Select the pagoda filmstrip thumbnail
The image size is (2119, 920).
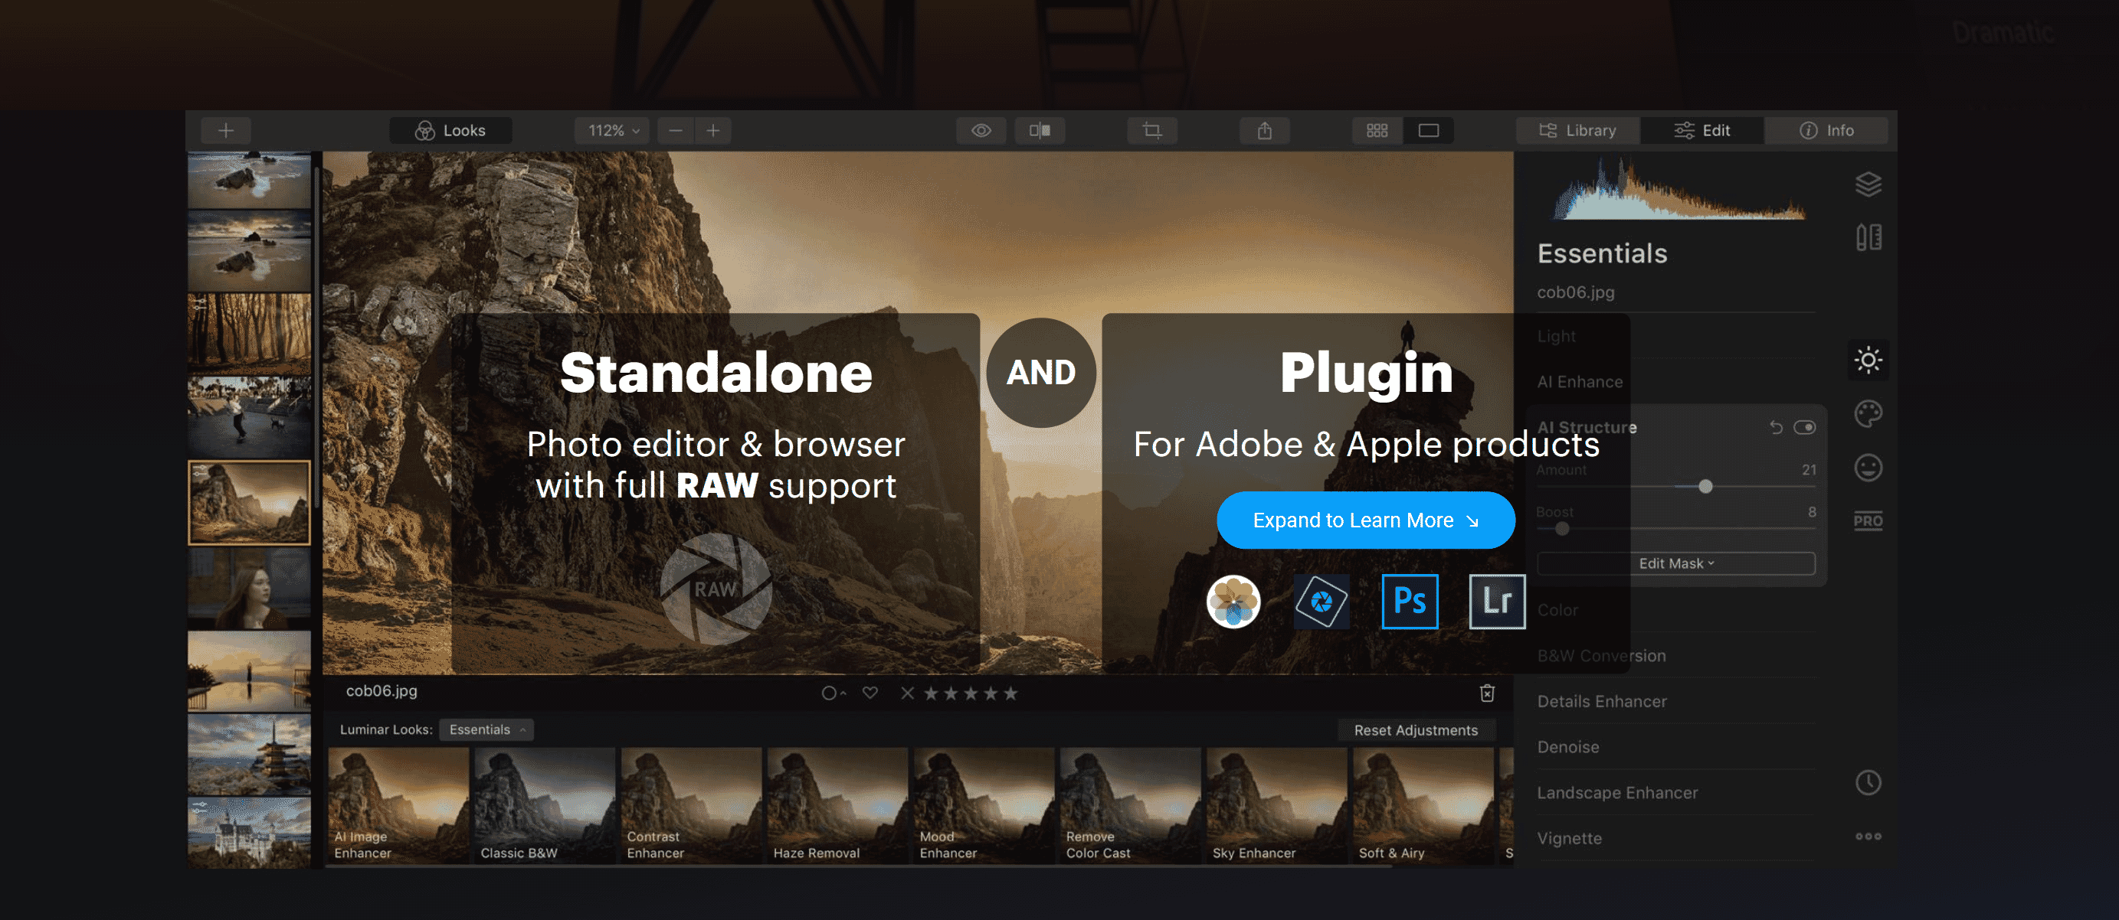[249, 754]
